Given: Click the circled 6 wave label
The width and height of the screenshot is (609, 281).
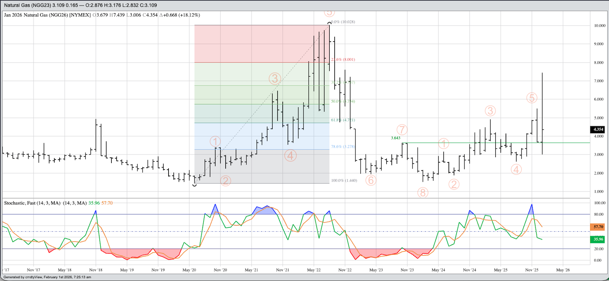Looking at the screenshot, I should pos(371,180).
